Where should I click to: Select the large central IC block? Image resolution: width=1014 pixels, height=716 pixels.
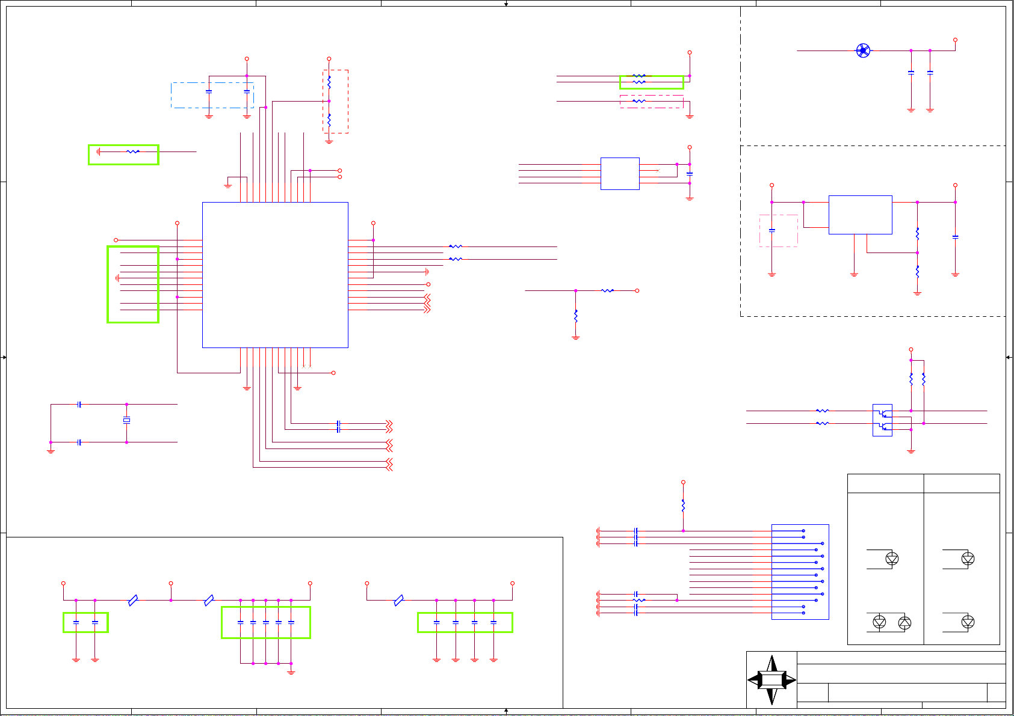coord(275,275)
